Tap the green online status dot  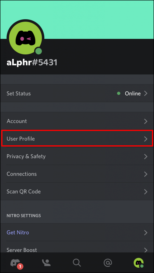point(38,50)
